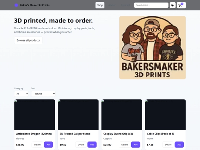Open the Articulated Dragon product image
Screen dimensions: 200x150
[34, 115]
